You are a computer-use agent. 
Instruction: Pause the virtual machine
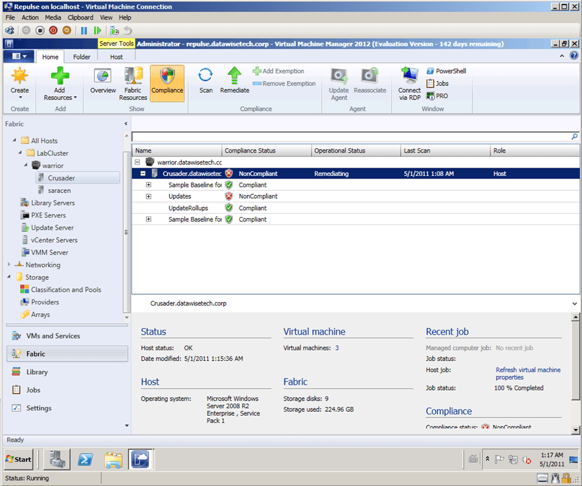pyautogui.click(x=84, y=30)
